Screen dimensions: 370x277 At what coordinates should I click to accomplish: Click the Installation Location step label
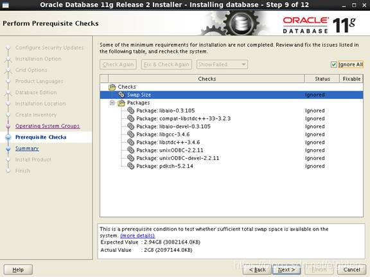click(40, 103)
